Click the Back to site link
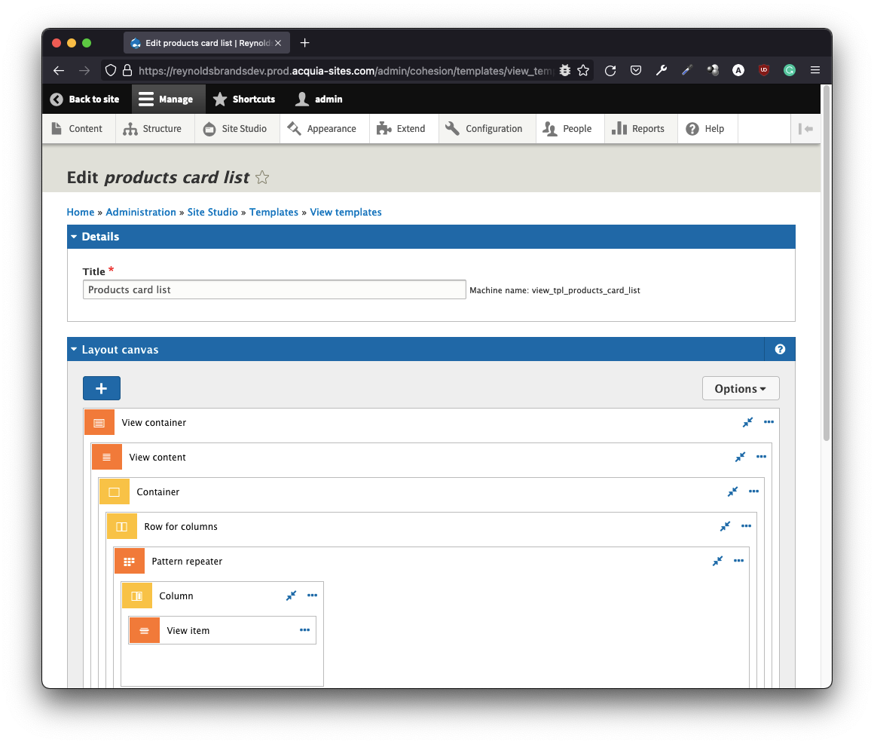This screenshot has width=874, height=744. tap(85, 100)
